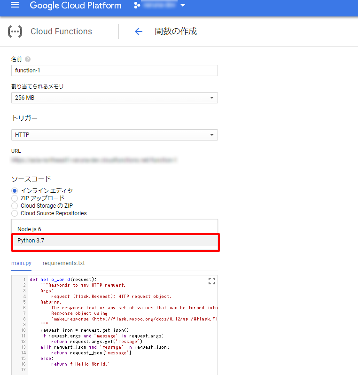This screenshot has width=358, height=375.
Task: Click the help icon next to 名前
Action: [28, 59]
